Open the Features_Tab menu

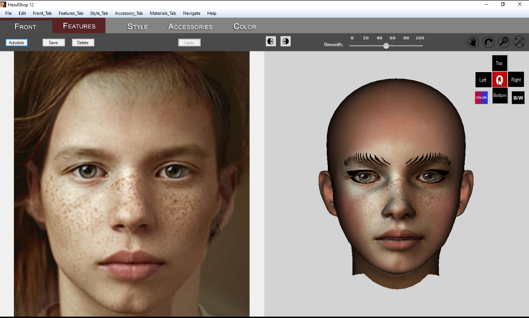click(x=71, y=13)
